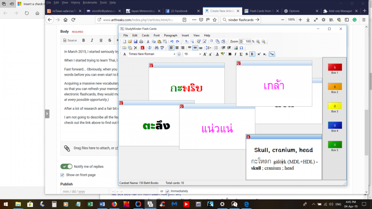The height and width of the screenshot is (209, 372).
Task: Open the Cards menu
Action: click(x=145, y=35)
